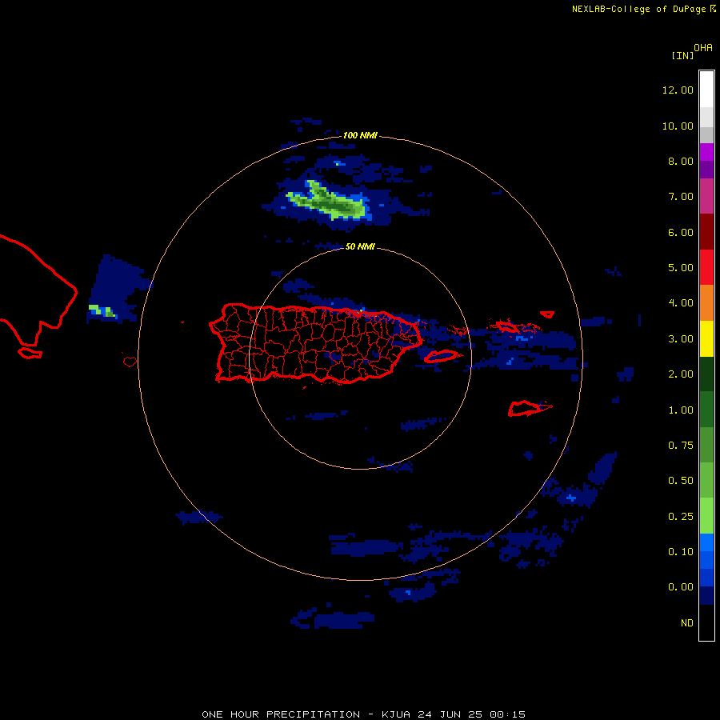Click the 10.00 legend value
Image resolution: width=720 pixels, height=720 pixels.
(678, 126)
